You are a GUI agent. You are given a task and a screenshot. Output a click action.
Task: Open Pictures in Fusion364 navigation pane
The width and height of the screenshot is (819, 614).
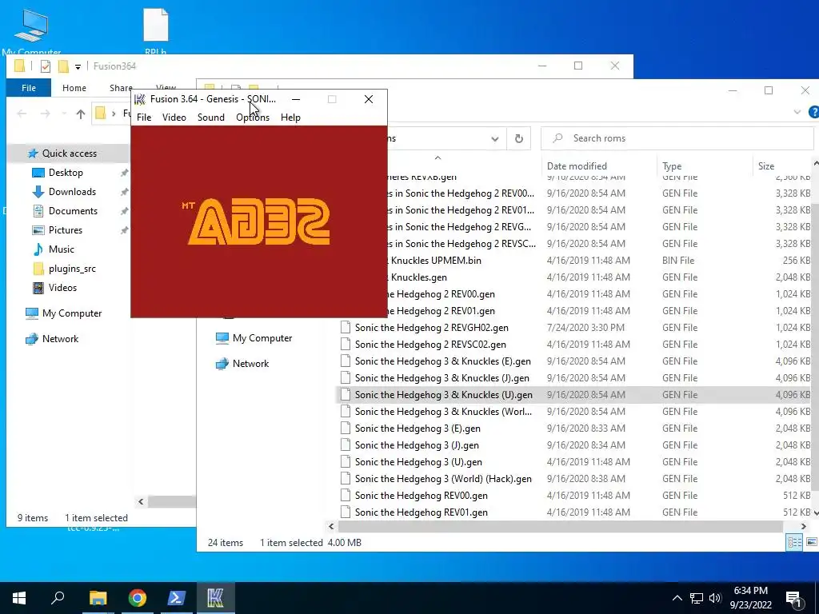pyautogui.click(x=65, y=230)
